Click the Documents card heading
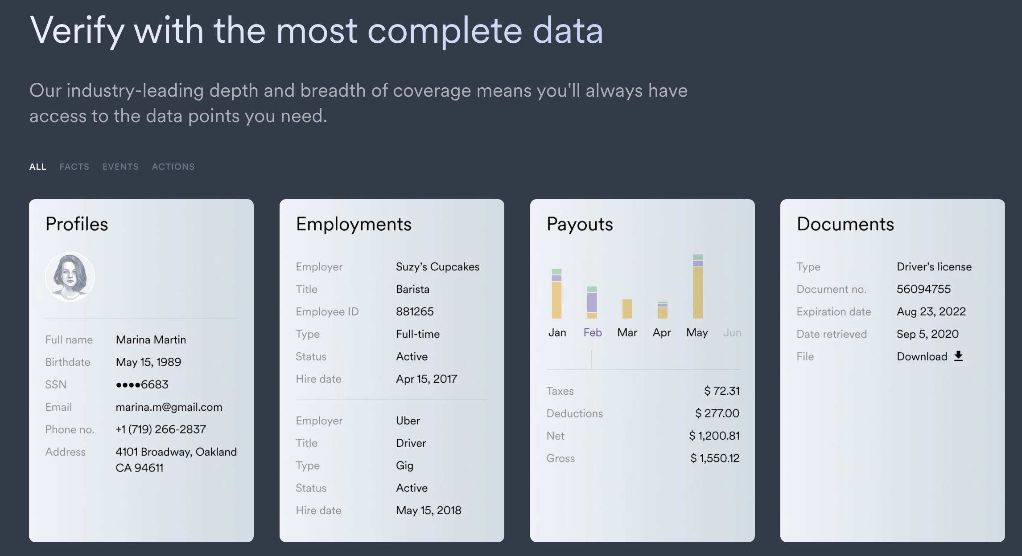Viewport: 1022px width, 556px height. [845, 224]
